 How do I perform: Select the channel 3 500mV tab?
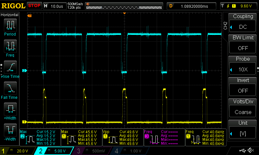coord(93,151)
